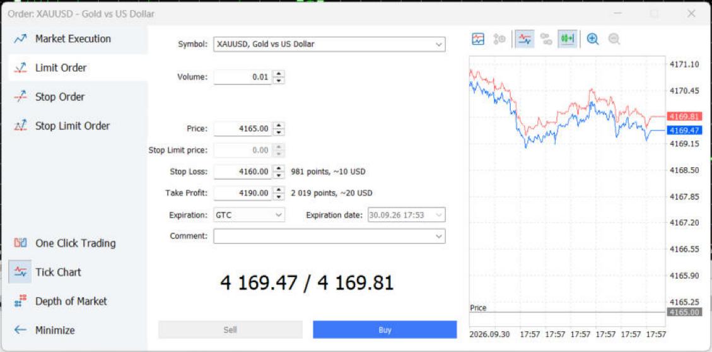Increase Volume with up arrow

[x=279, y=74]
